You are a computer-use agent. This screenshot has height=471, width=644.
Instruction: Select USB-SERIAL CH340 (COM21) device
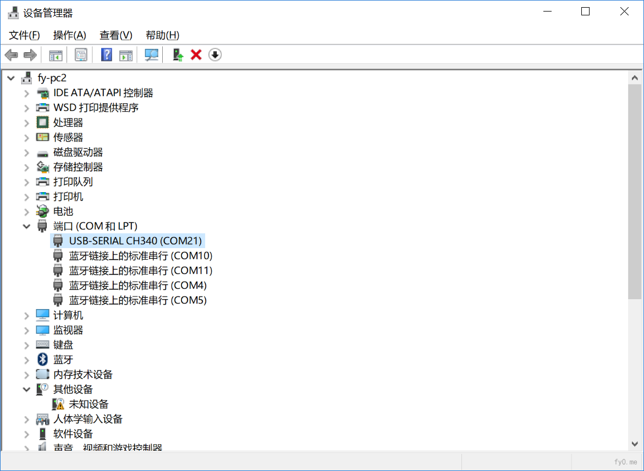pos(135,240)
